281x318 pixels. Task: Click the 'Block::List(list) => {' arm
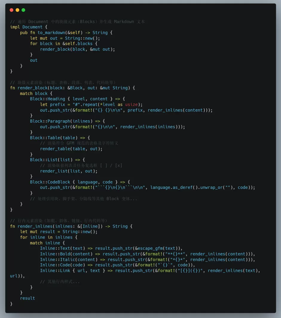point(57,160)
